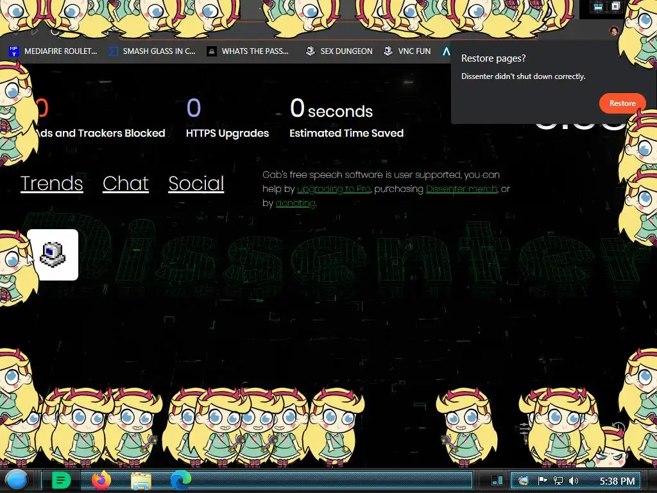
Task: Launch Microsoft Edge from the taskbar
Action: pyautogui.click(x=180, y=480)
